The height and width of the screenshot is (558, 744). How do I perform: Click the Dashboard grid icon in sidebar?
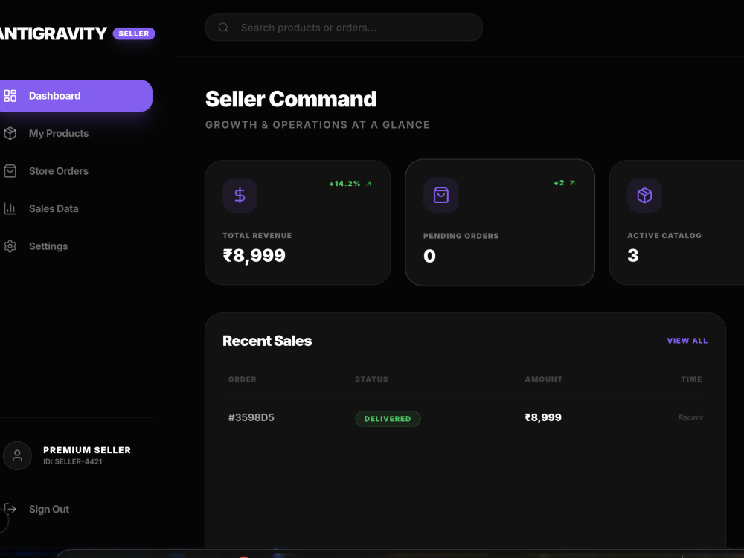pyautogui.click(x=10, y=96)
